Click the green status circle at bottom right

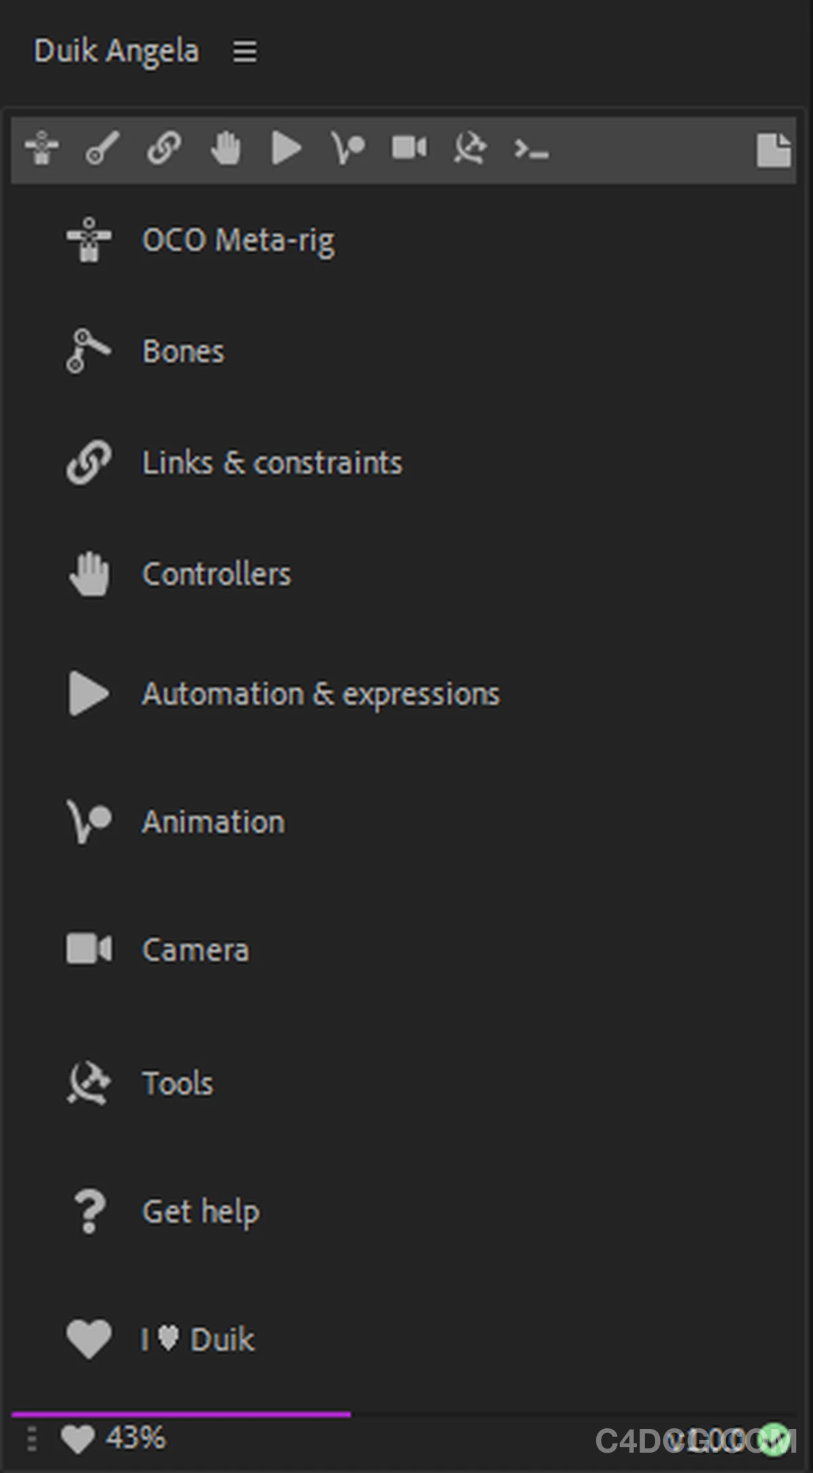[776, 1439]
